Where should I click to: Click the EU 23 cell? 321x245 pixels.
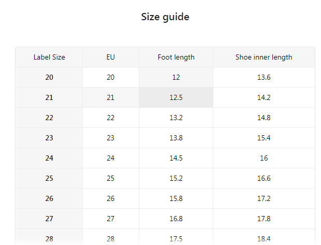(x=111, y=138)
